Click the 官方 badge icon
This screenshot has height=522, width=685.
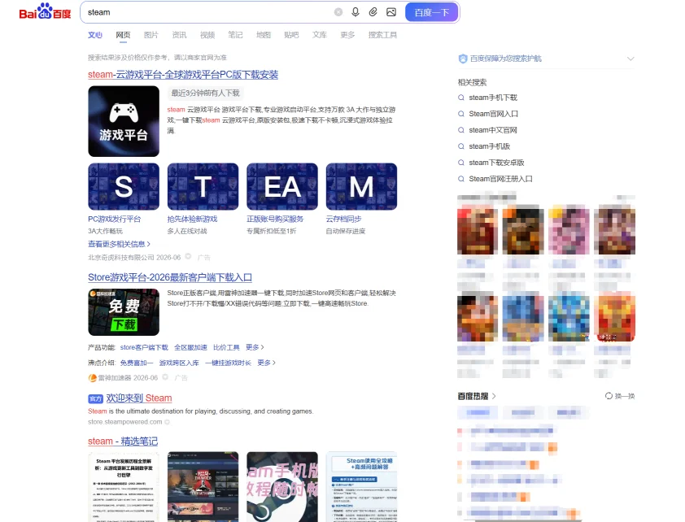[x=96, y=398]
